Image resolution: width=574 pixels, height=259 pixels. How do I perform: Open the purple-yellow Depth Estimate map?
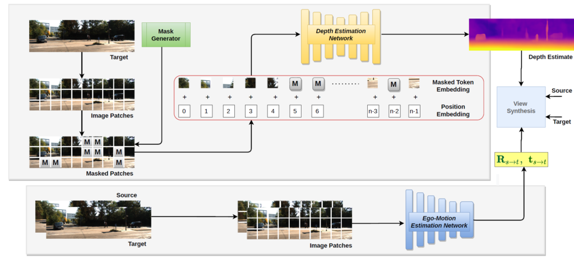[521, 34]
